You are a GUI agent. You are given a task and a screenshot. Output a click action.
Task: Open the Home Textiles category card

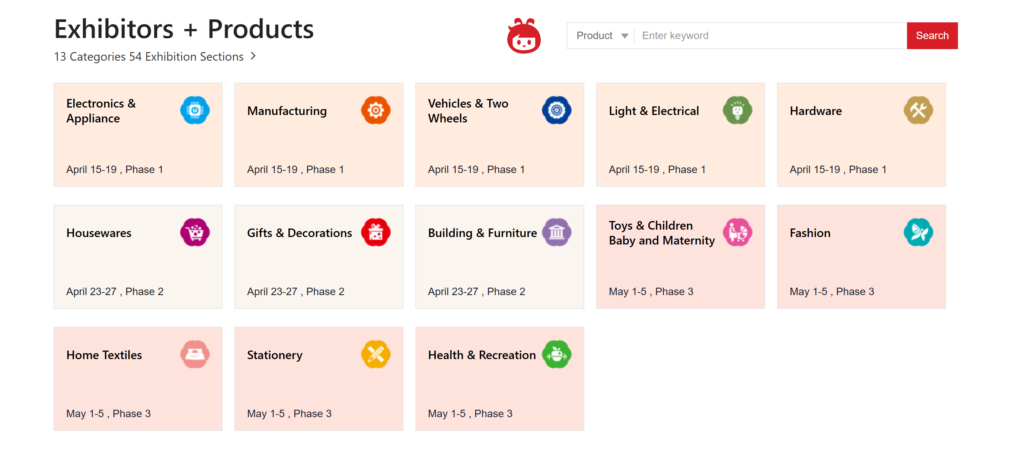[138, 378]
